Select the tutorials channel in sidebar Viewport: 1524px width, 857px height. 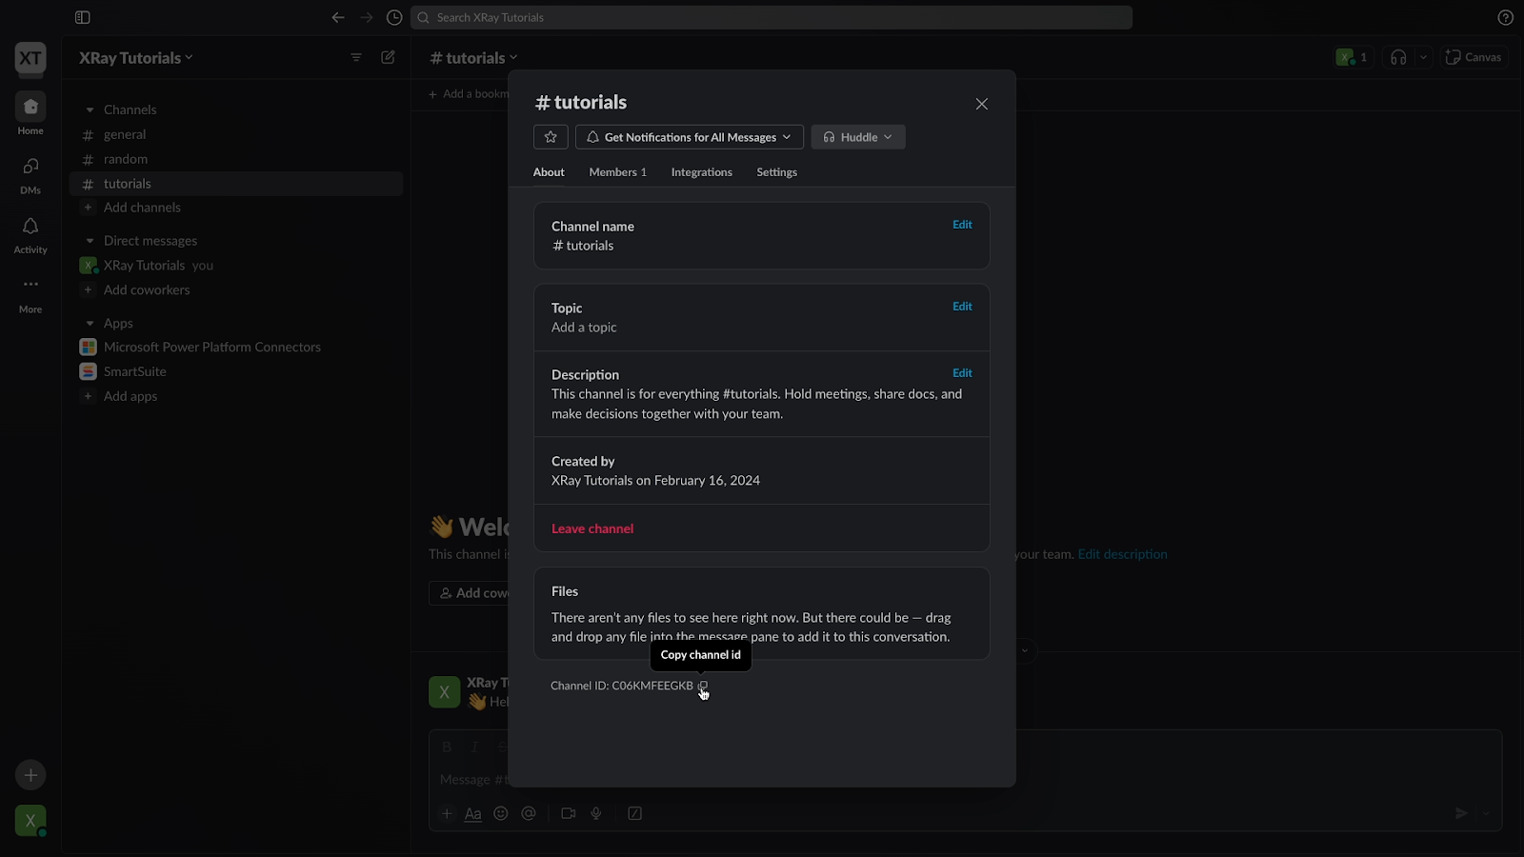(236, 184)
